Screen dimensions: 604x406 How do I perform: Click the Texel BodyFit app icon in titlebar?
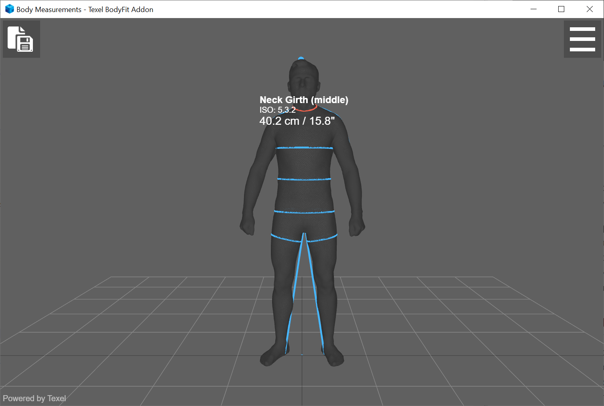tap(9, 9)
